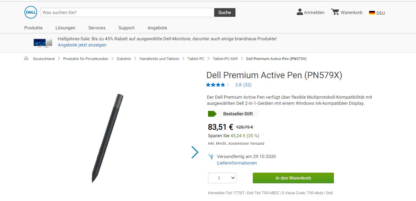Open Lieferinformationen
416x201 pixels.
tap(236, 163)
